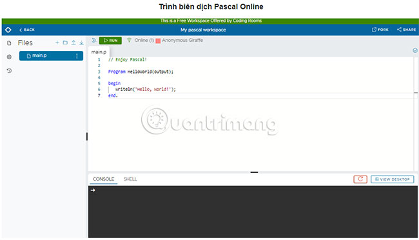Click the refresh icon left of RUN
419x240 pixels.
pyautogui.click(x=94, y=41)
